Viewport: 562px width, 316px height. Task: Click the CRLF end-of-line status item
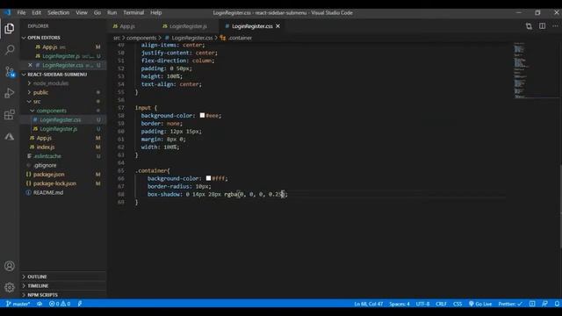point(441,304)
